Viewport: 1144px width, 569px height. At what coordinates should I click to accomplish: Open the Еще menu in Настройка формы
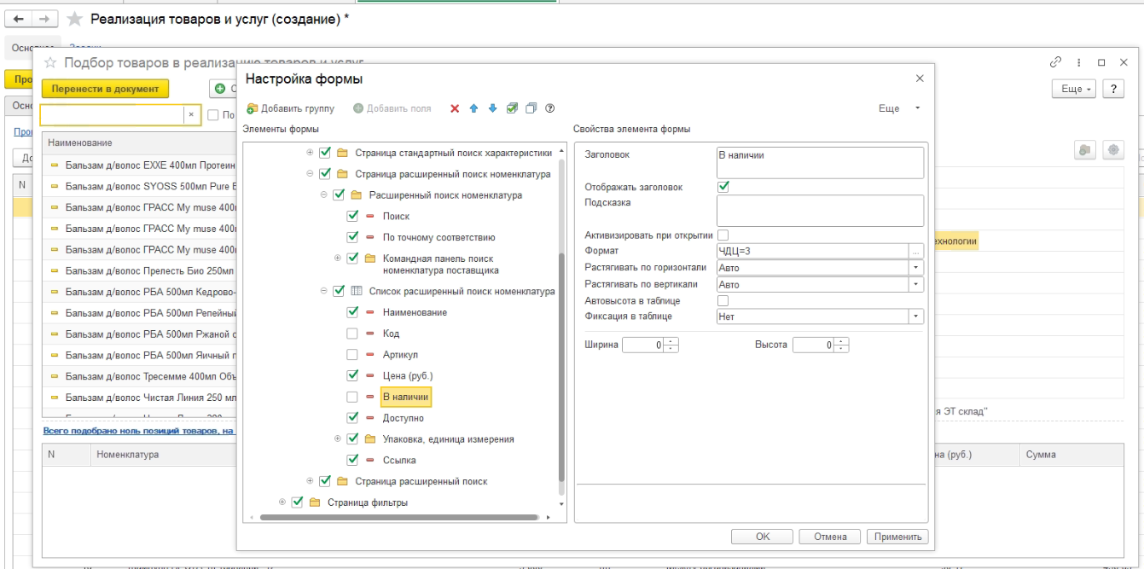click(899, 108)
